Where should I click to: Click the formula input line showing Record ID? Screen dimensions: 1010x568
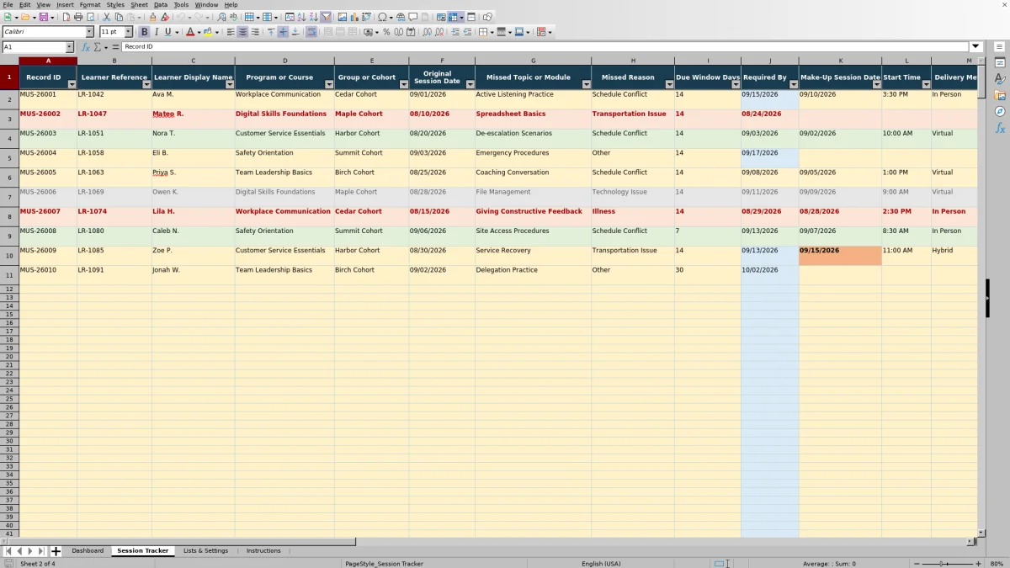point(545,47)
